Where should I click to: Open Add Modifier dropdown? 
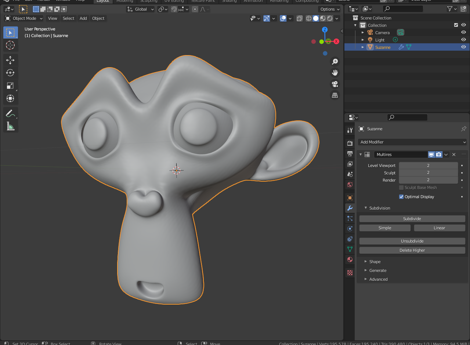pos(412,142)
